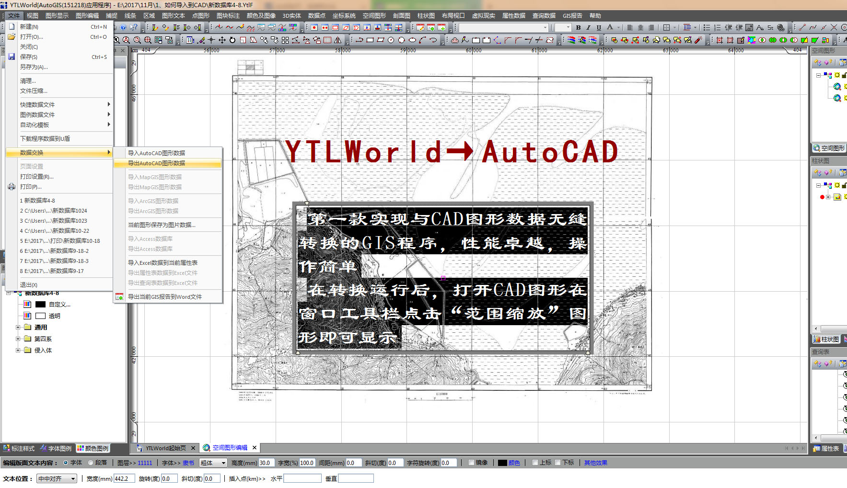The width and height of the screenshot is (847, 488).
Task: Click the 柱状图 panel button
Action: coord(826,339)
